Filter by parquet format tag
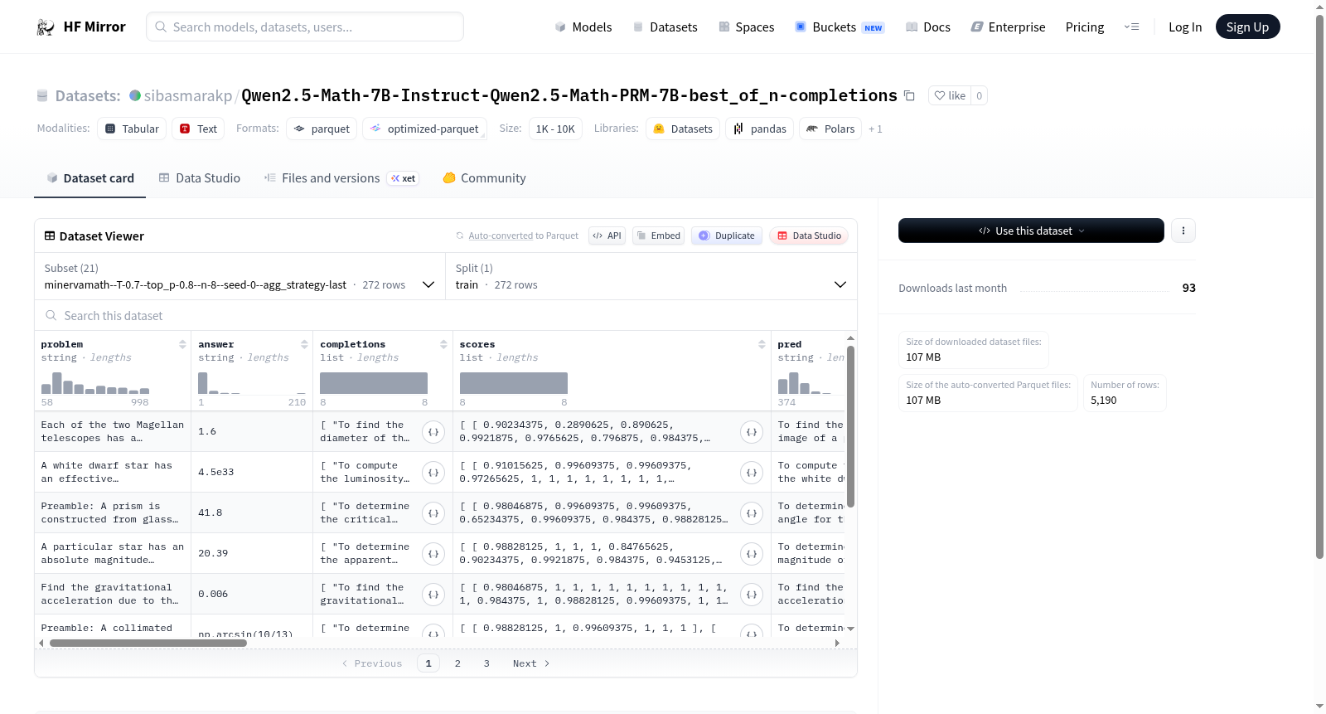Viewport: 1326px width, 714px height. click(322, 129)
